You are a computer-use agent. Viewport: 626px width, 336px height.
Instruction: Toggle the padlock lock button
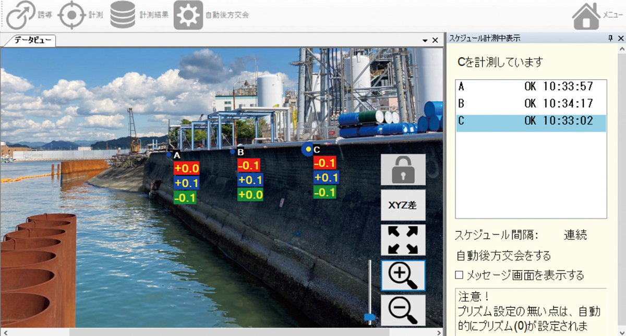coord(403,170)
